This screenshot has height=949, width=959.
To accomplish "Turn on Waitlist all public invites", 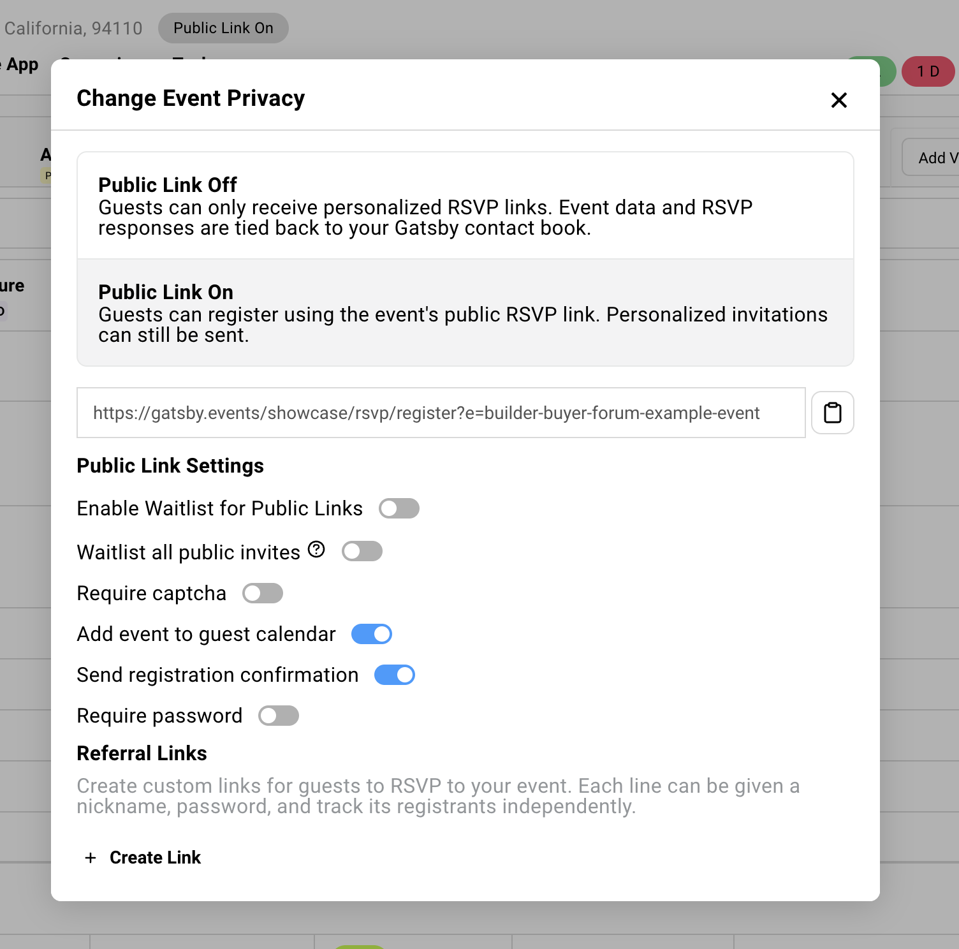I will point(362,550).
